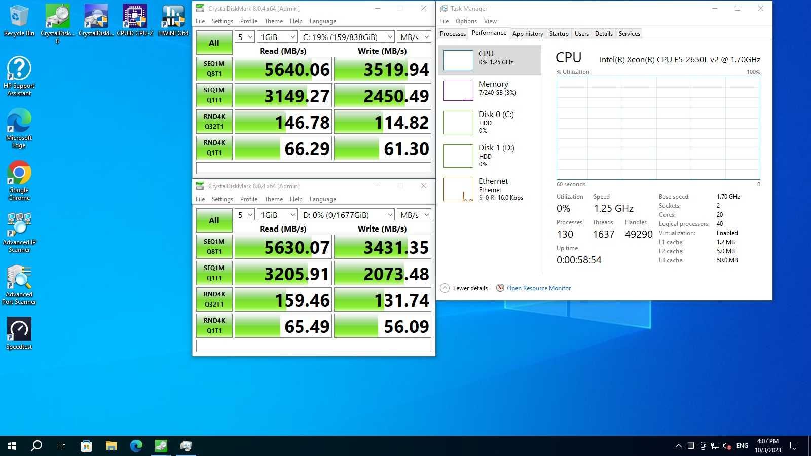Switch to Startup tab
The image size is (811, 456).
559,34
